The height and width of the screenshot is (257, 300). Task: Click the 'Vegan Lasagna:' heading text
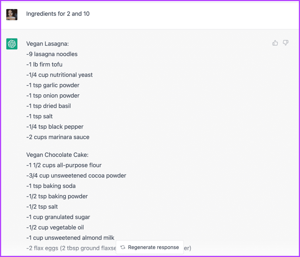pos(47,44)
